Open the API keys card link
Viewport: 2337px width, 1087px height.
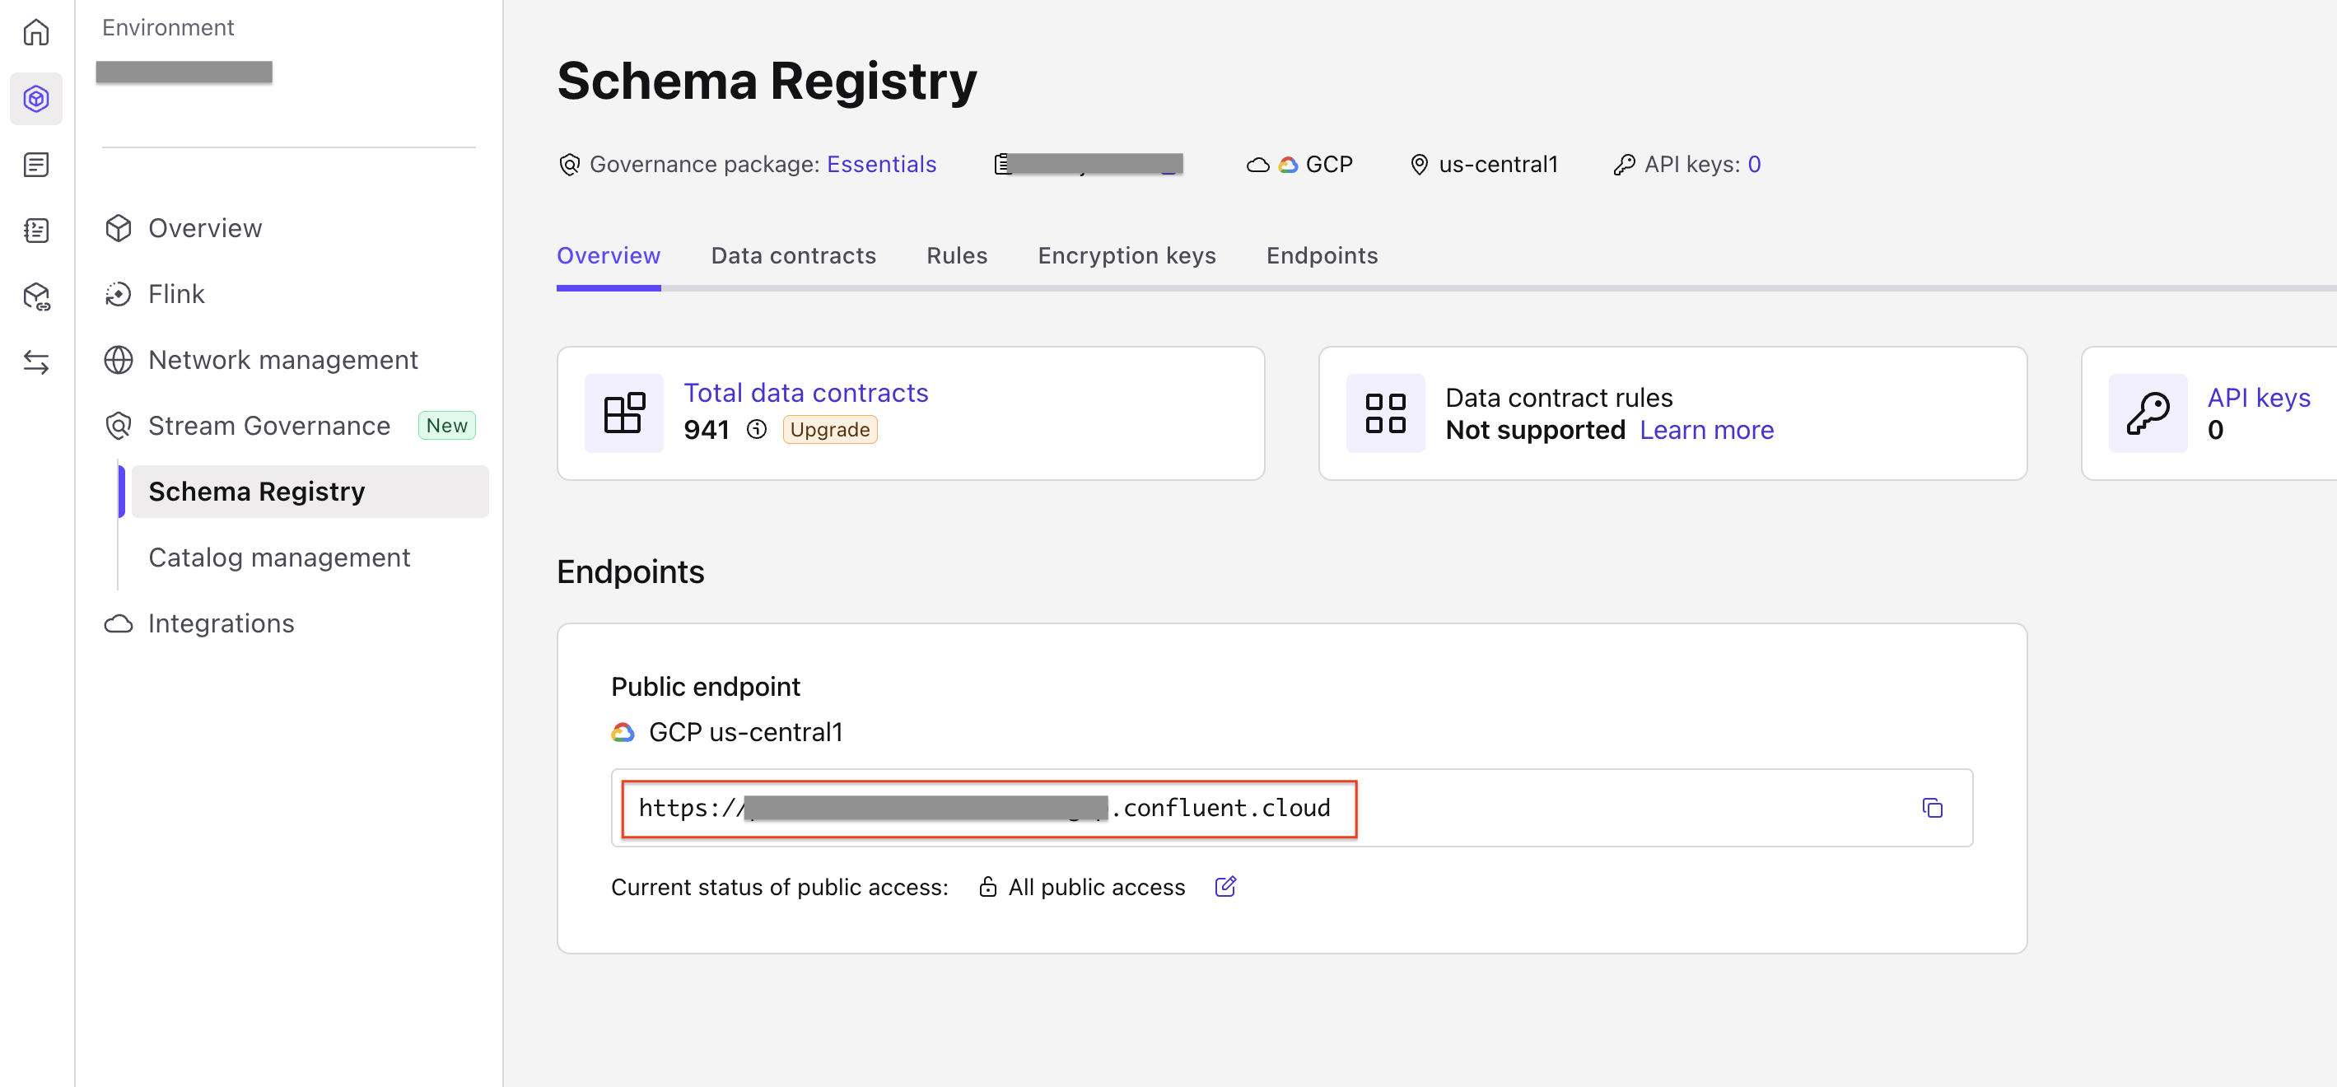2259,398
